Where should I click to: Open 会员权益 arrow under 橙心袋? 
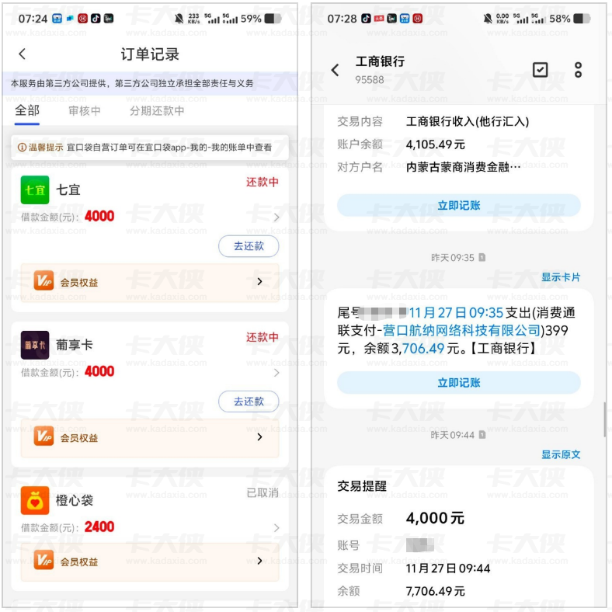(x=259, y=561)
